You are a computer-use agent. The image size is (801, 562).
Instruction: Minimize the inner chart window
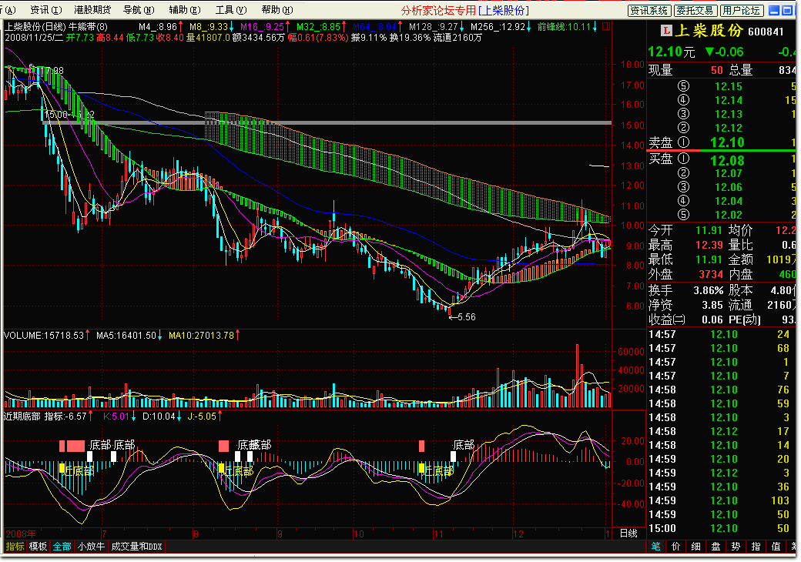click(x=774, y=10)
